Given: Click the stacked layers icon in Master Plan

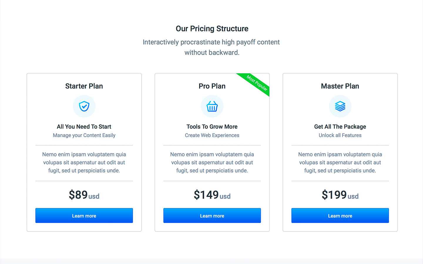Looking at the screenshot, I should pyautogui.click(x=340, y=106).
